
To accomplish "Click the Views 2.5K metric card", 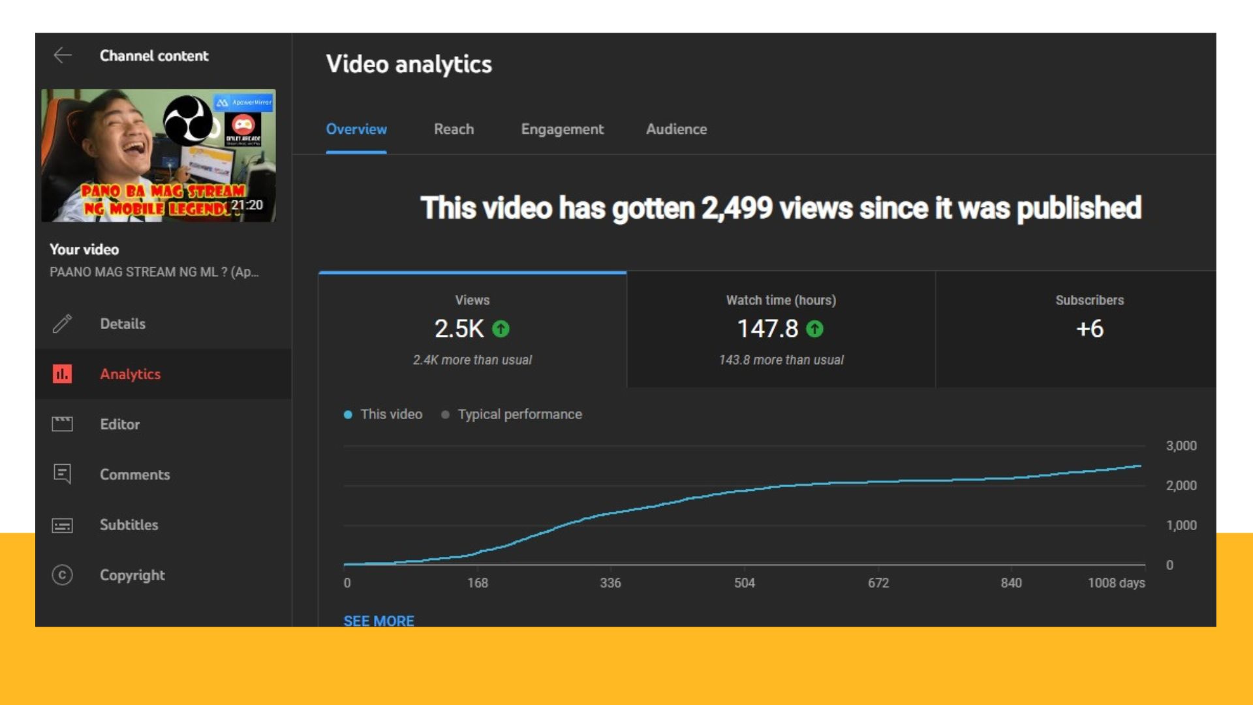I will click(472, 330).
